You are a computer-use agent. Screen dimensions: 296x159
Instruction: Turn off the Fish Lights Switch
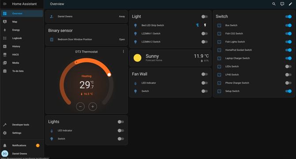[x=288, y=42]
